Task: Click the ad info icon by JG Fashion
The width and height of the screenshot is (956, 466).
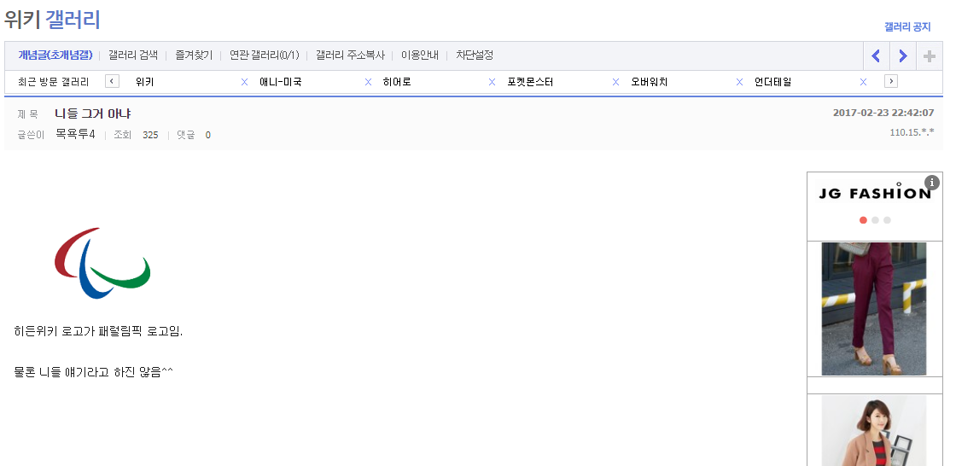Action: tap(931, 183)
